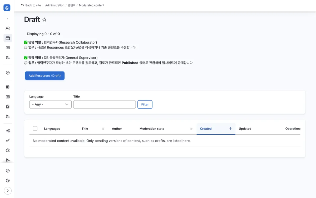Toggle the favorite star beside Draft
316x198 pixels.
[x=44, y=19]
